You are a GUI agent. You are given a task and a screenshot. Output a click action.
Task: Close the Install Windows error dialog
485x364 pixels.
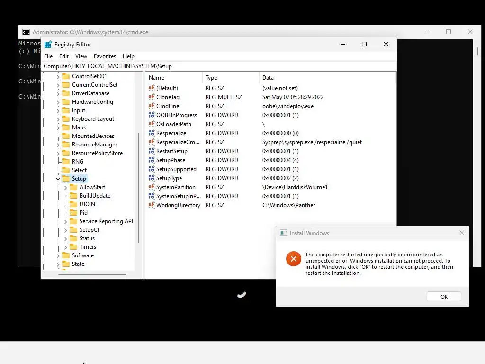(461, 233)
